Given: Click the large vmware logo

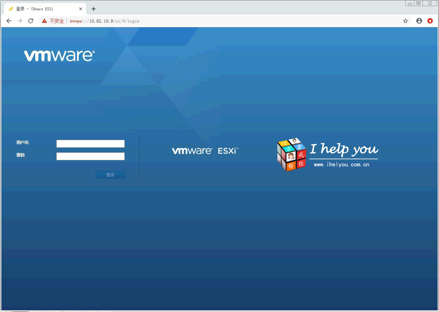Looking at the screenshot, I should coord(59,56).
